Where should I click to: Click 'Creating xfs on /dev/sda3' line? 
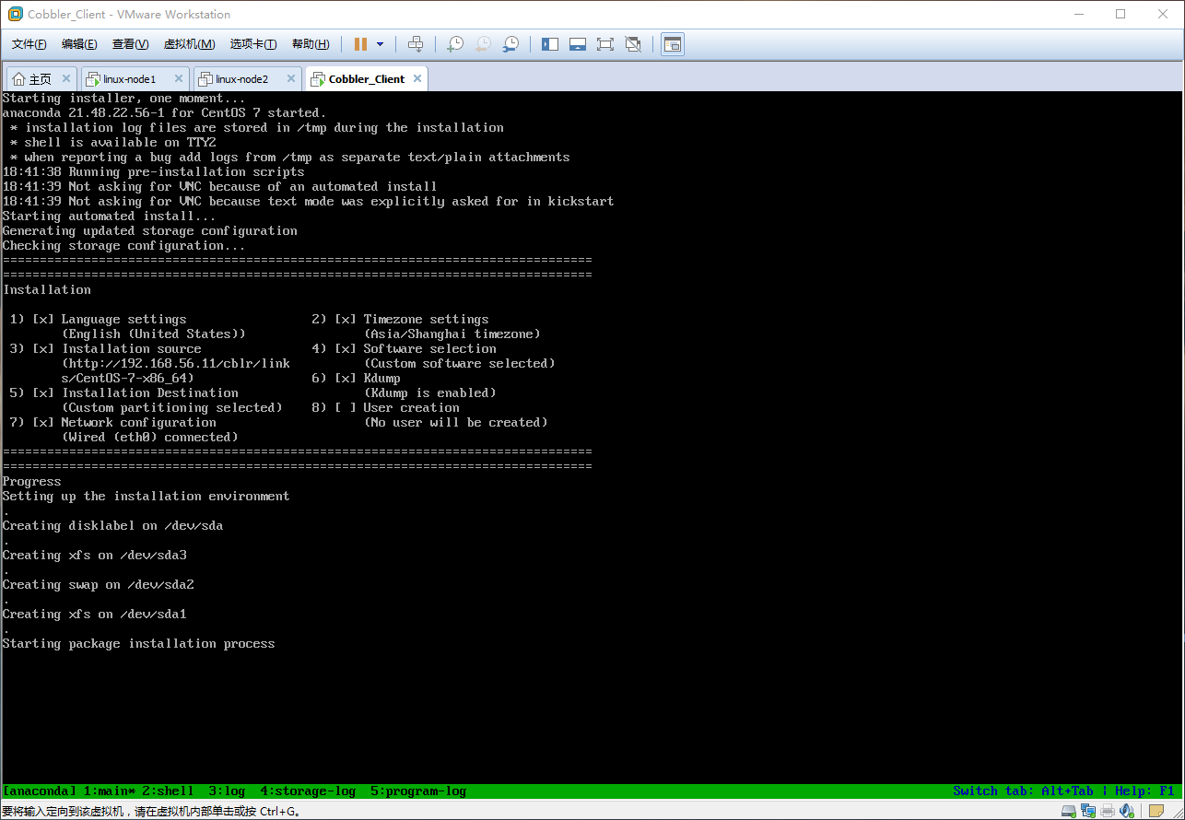94,555
